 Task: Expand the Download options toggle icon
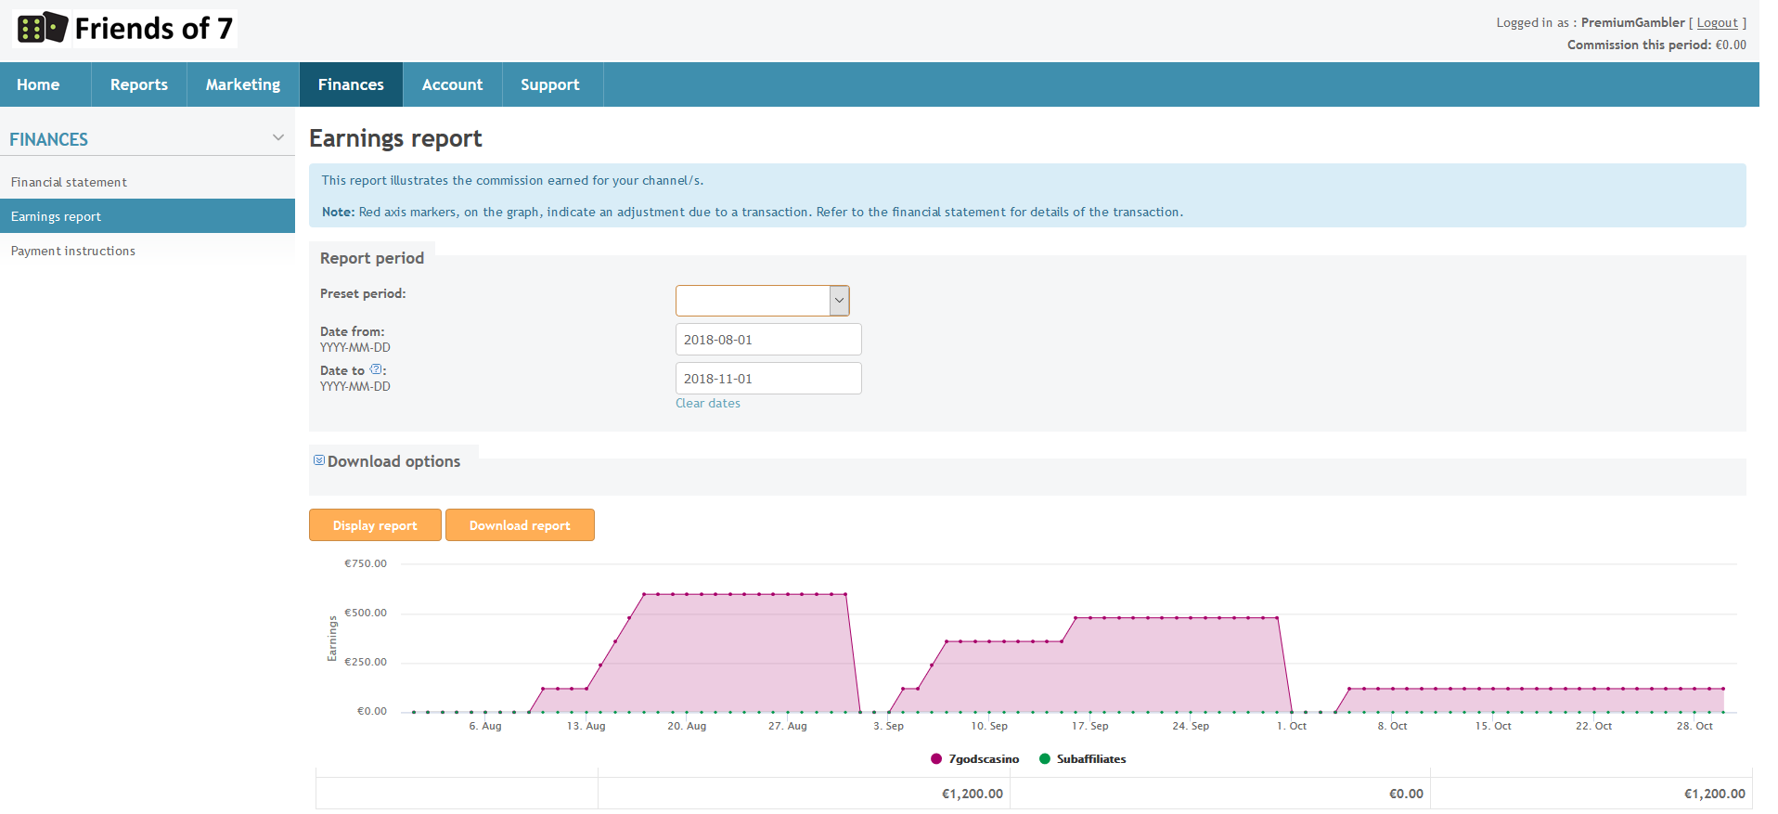[319, 460]
